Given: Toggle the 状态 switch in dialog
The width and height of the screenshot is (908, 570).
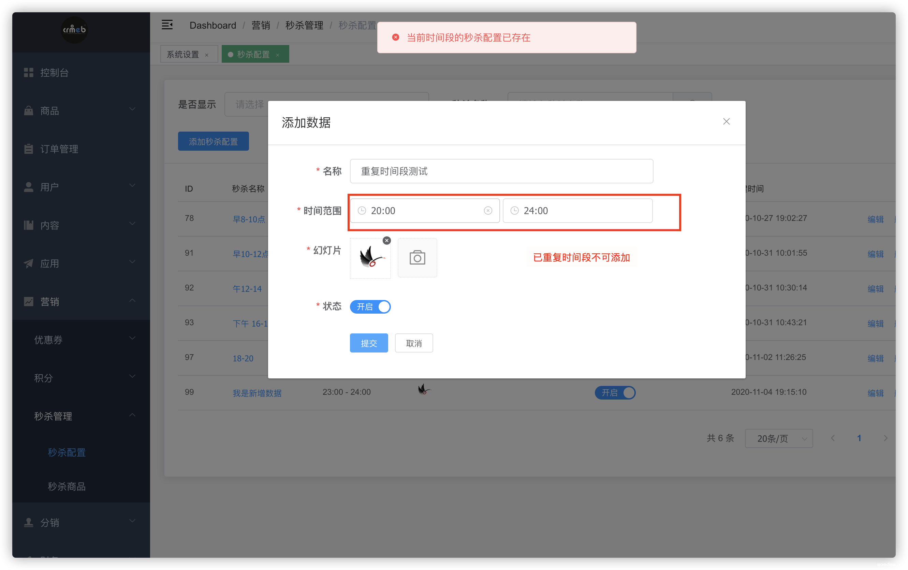Looking at the screenshot, I should (370, 307).
